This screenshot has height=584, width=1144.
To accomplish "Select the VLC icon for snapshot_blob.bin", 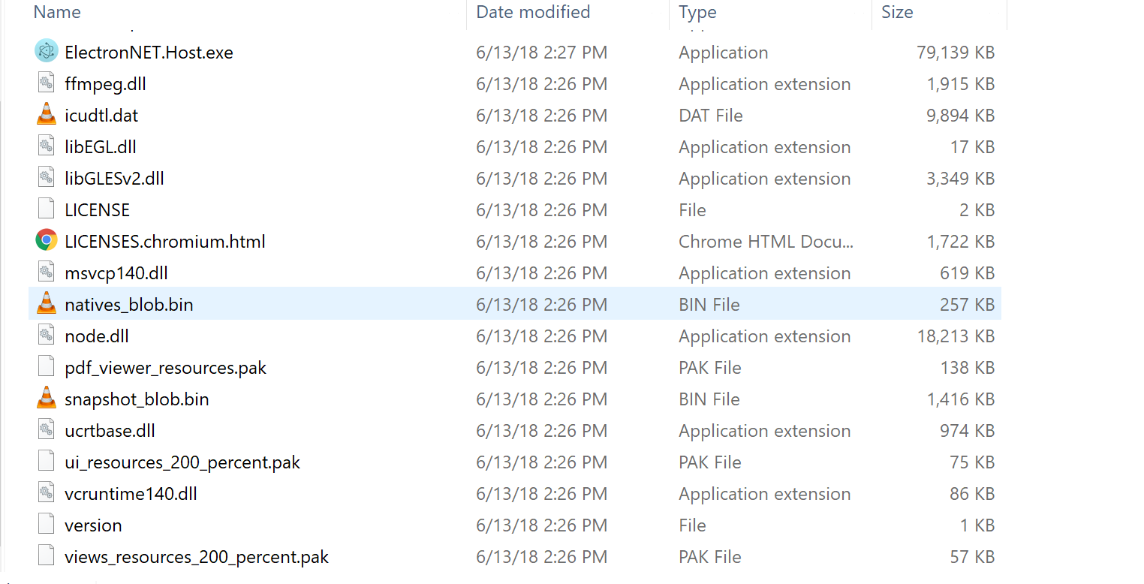I will pyautogui.click(x=46, y=399).
